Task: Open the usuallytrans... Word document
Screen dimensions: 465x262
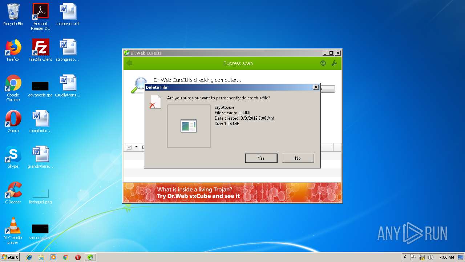Action: [x=68, y=86]
